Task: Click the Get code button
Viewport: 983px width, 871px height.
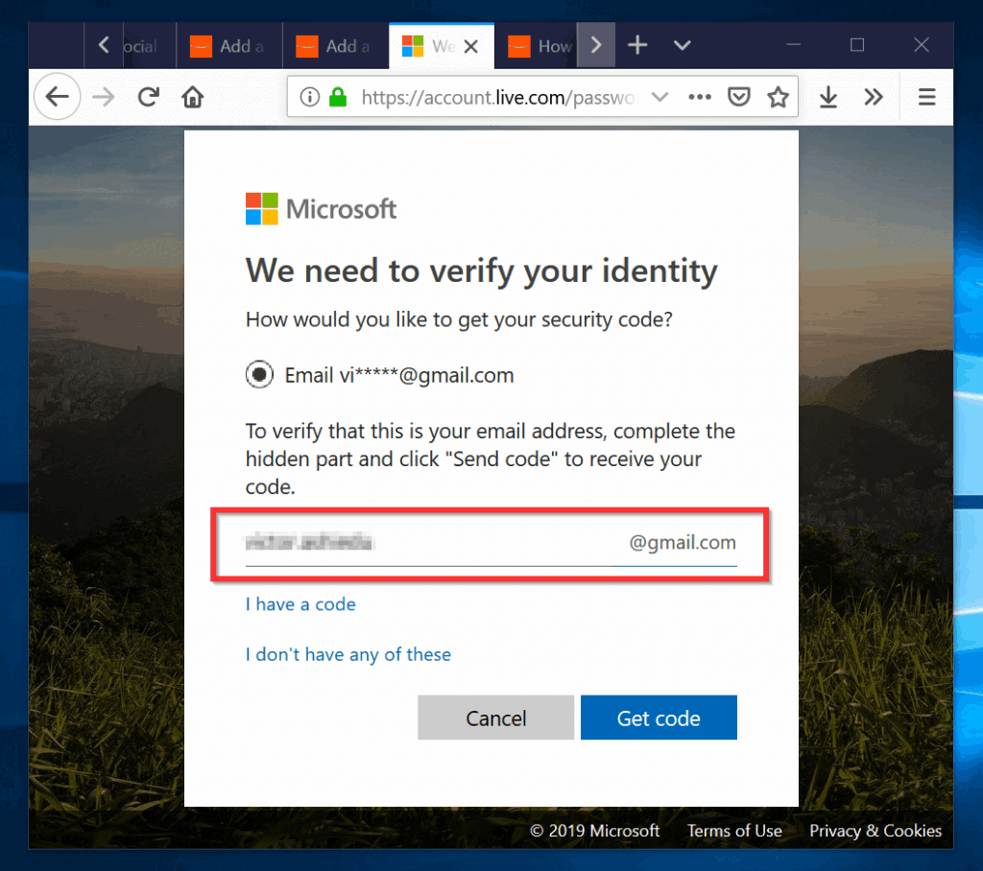Action: [x=659, y=718]
